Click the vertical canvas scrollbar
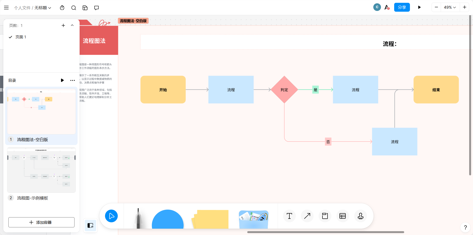The image size is (473, 235). point(470,95)
